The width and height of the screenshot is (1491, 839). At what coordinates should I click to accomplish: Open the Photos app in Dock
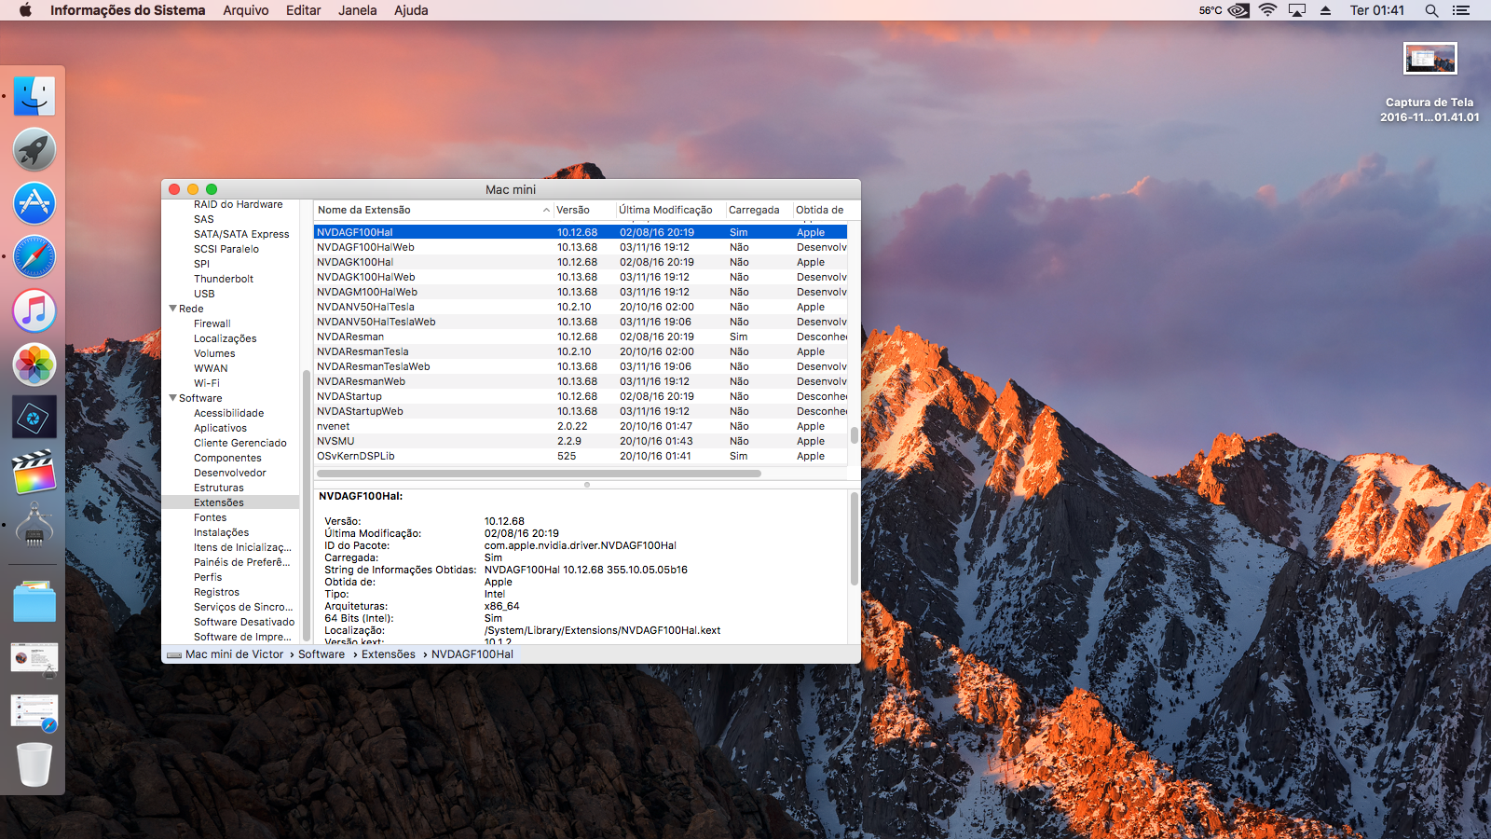pos(34,364)
